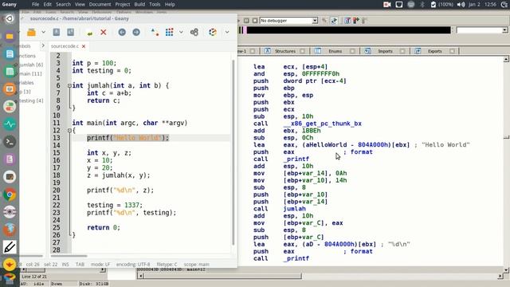Close current file using red X toolbar icon
The height and width of the screenshot is (287, 510).
point(104,32)
